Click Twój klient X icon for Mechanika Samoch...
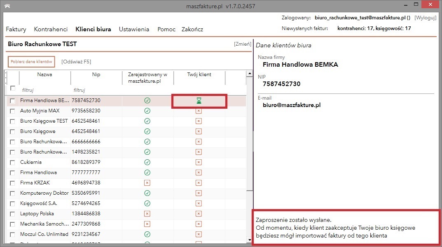 (x=199, y=224)
